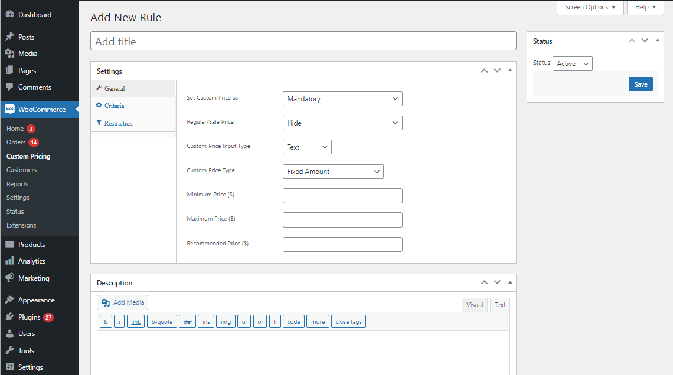The image size is (673, 375).
Task: Move Status panel up arrow
Action: tap(632, 41)
